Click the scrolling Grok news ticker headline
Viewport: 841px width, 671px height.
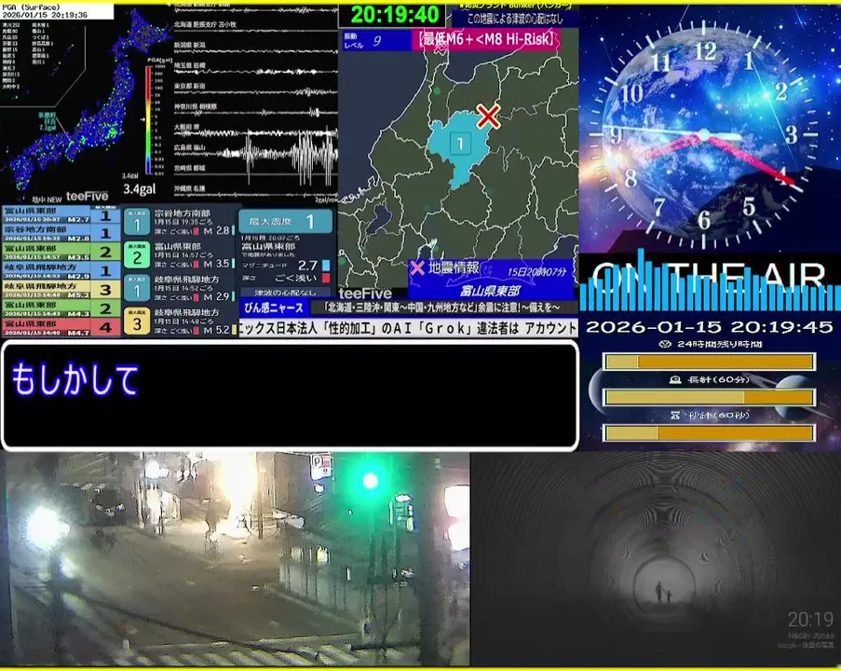pos(408,328)
